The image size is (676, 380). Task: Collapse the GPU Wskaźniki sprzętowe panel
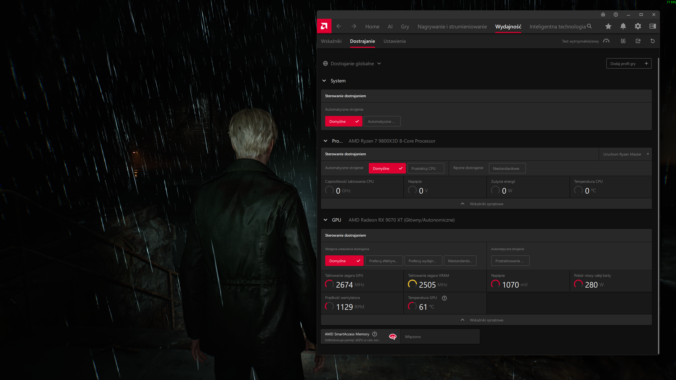tap(486, 320)
